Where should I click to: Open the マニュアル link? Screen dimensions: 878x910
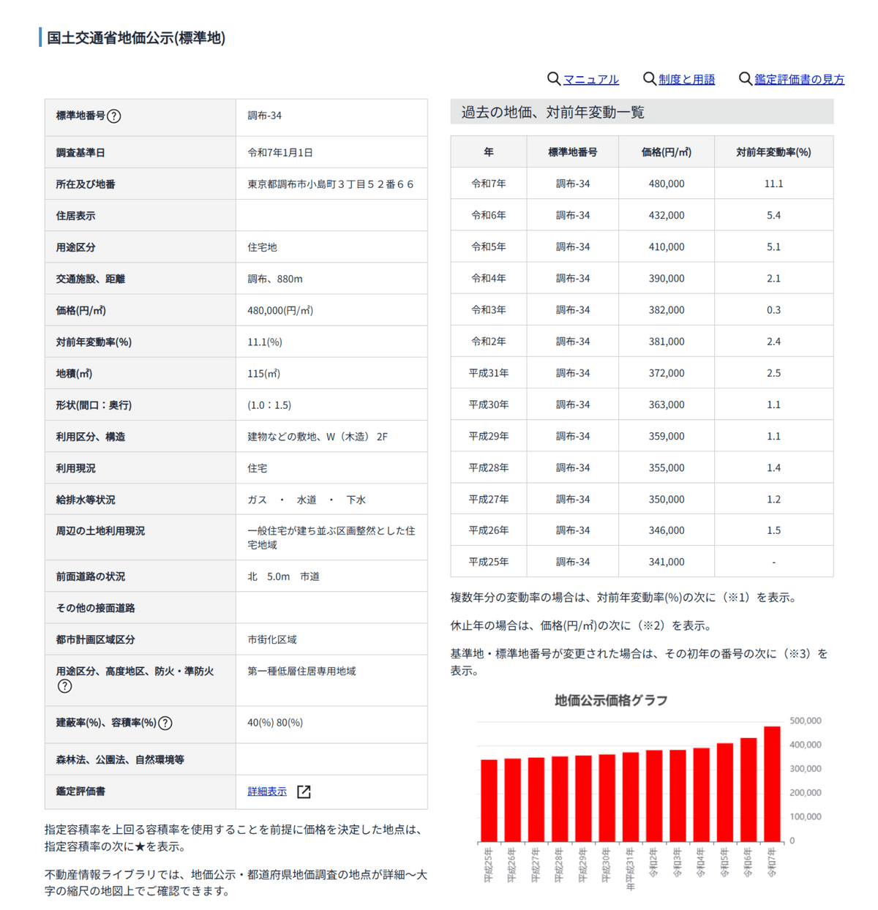pos(591,79)
